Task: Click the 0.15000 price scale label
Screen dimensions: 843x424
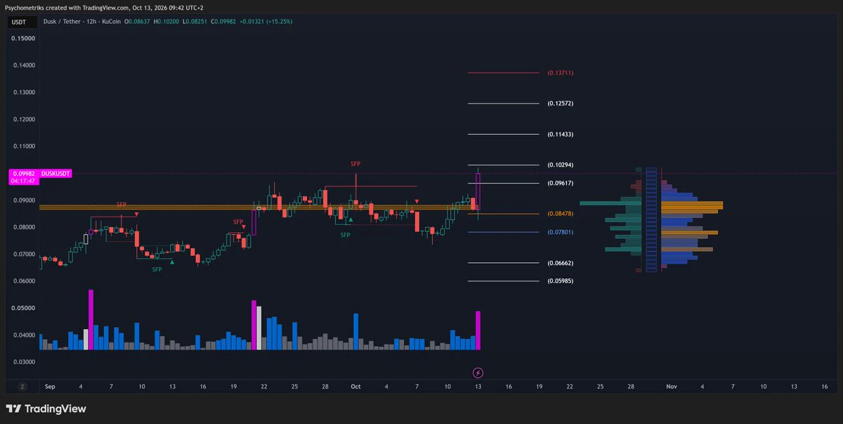Action: 24,39
